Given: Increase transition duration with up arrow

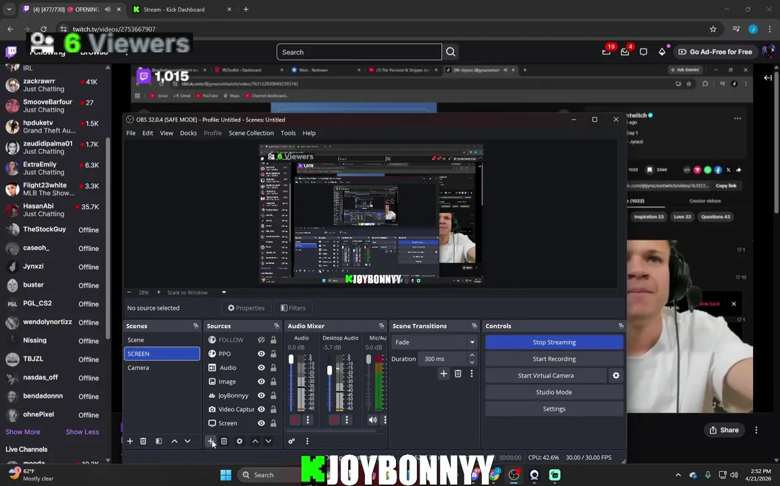Looking at the screenshot, I should [472, 355].
